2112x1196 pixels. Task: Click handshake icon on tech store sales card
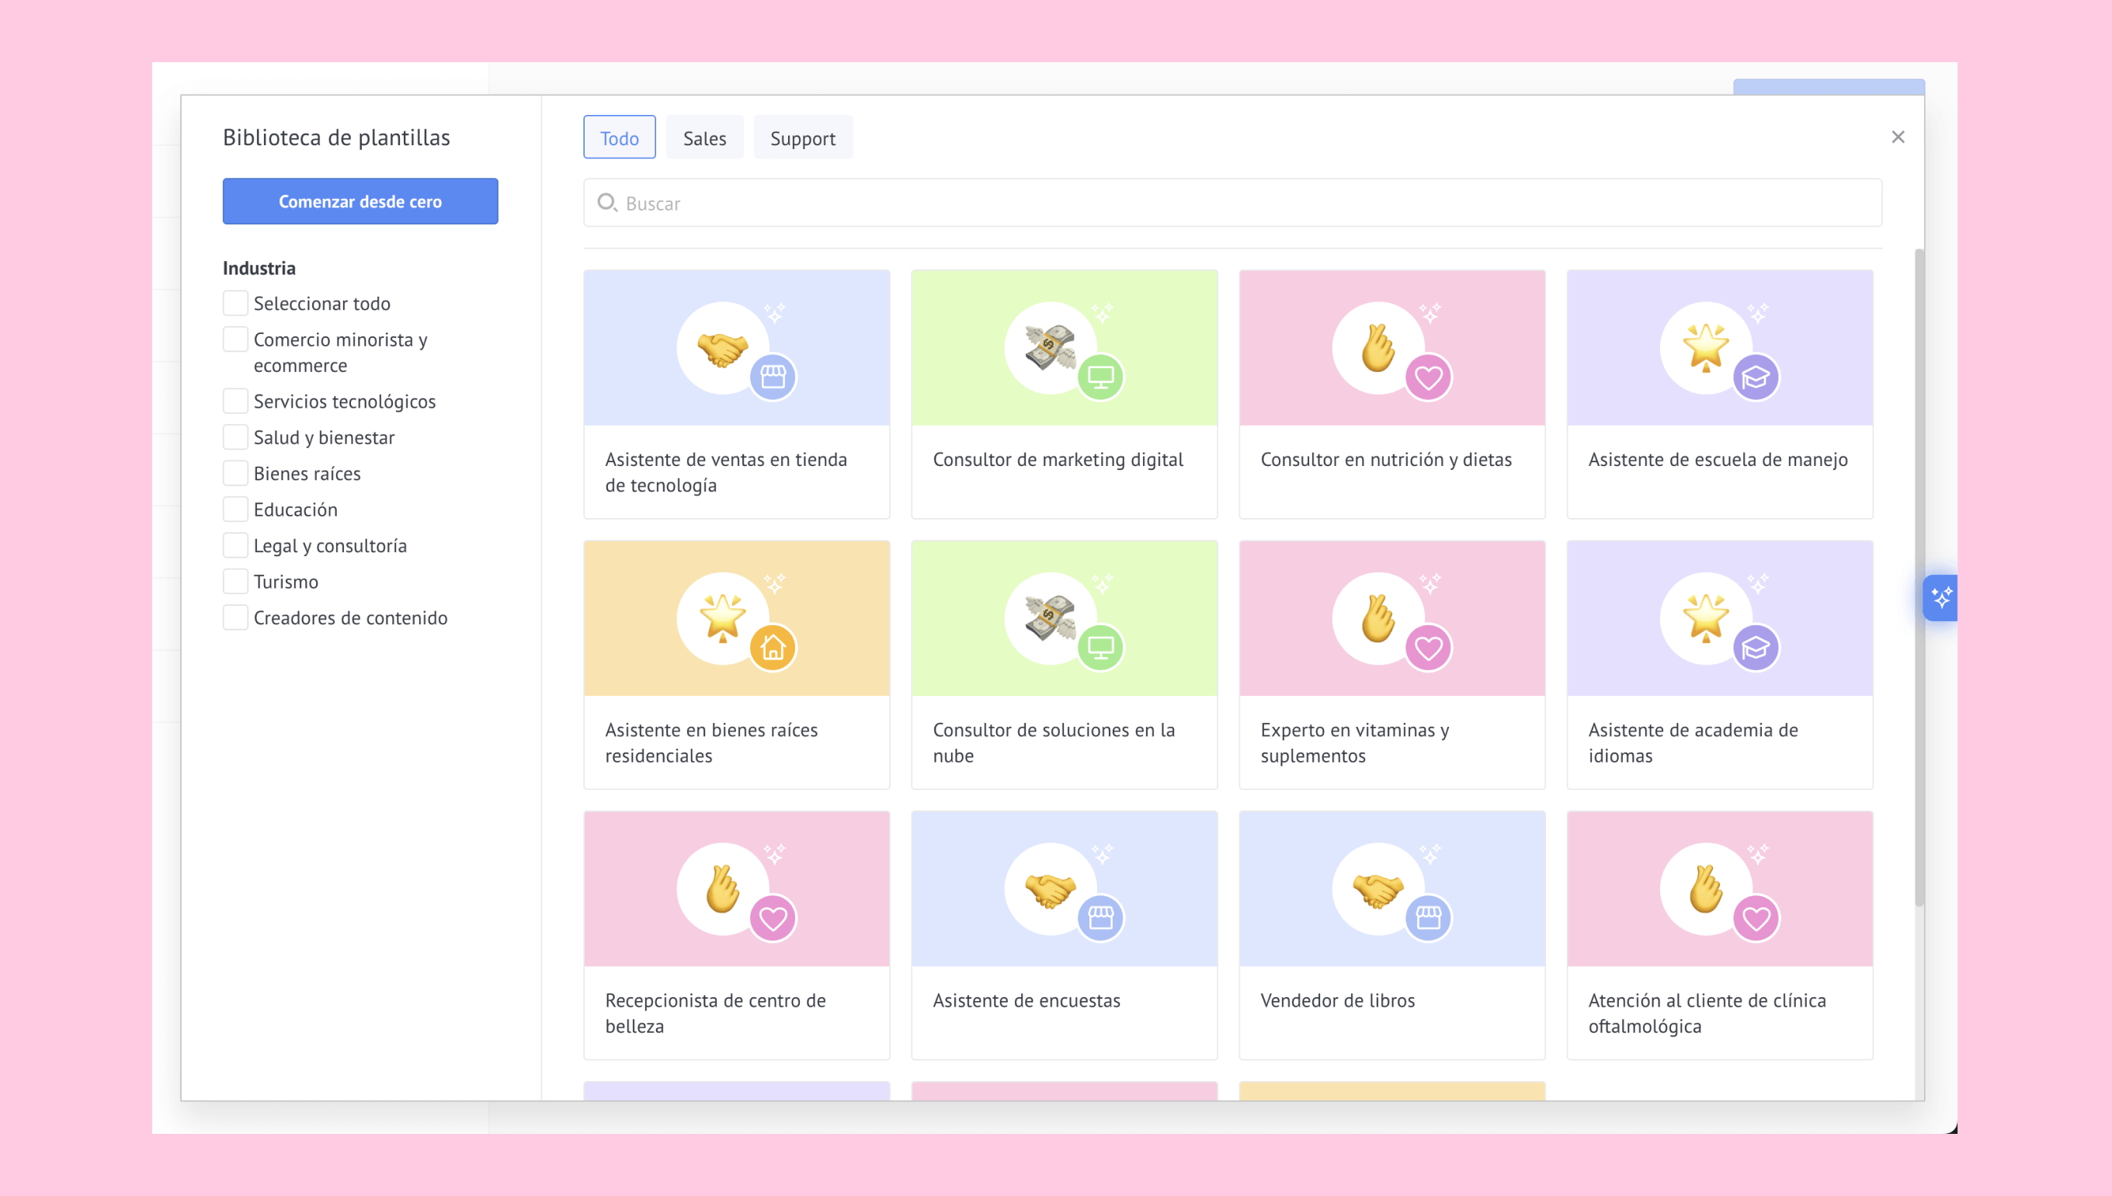tap(722, 348)
